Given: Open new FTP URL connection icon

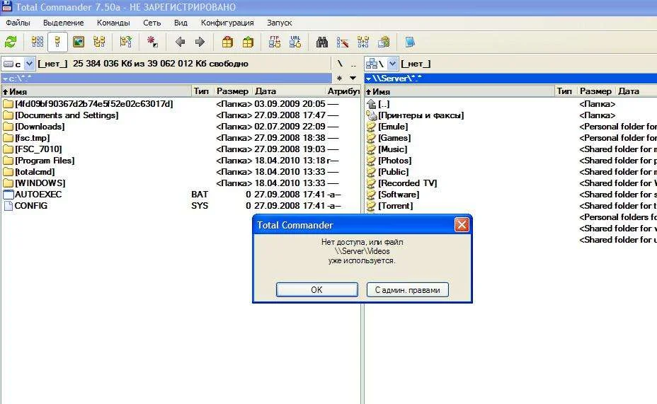Looking at the screenshot, I should point(295,42).
